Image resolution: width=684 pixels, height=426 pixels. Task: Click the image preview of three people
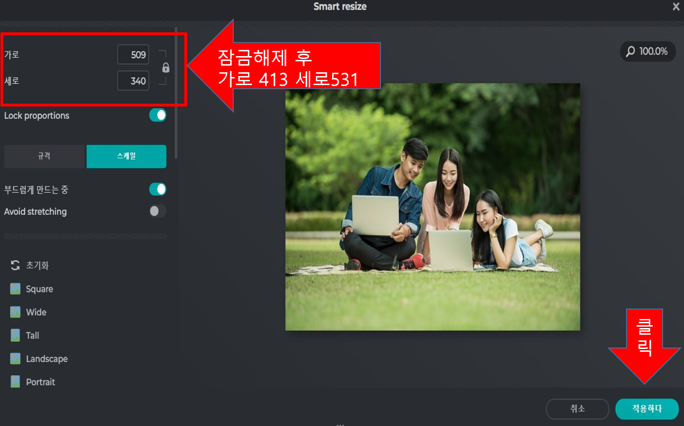(x=432, y=206)
